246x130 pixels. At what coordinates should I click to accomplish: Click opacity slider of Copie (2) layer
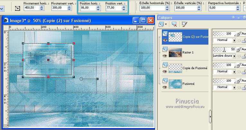[x=224, y=34]
